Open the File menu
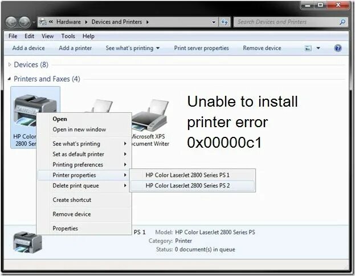Screen dimensions: 355x276 click(13, 36)
